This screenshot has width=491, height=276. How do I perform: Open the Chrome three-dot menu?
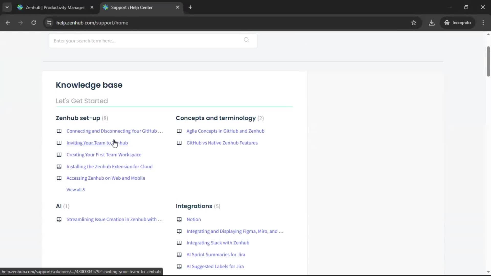(x=483, y=23)
